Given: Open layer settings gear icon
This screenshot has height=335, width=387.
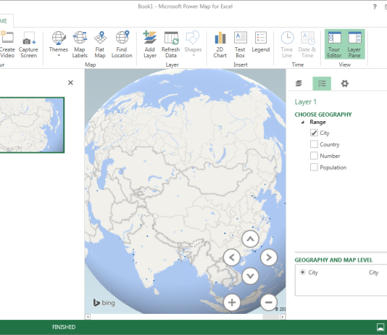Looking at the screenshot, I should point(344,83).
